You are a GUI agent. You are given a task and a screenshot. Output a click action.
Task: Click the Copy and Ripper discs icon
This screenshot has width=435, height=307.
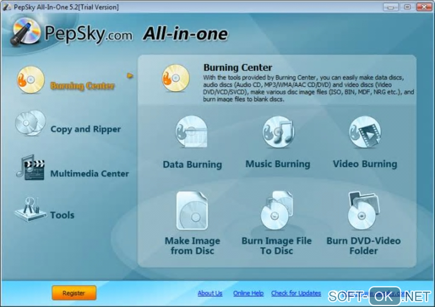(x=31, y=123)
